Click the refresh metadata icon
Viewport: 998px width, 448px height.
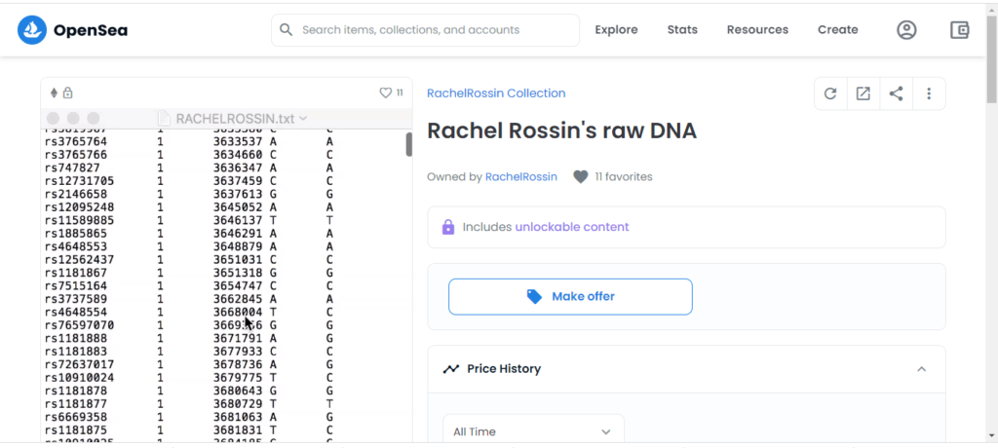830,93
